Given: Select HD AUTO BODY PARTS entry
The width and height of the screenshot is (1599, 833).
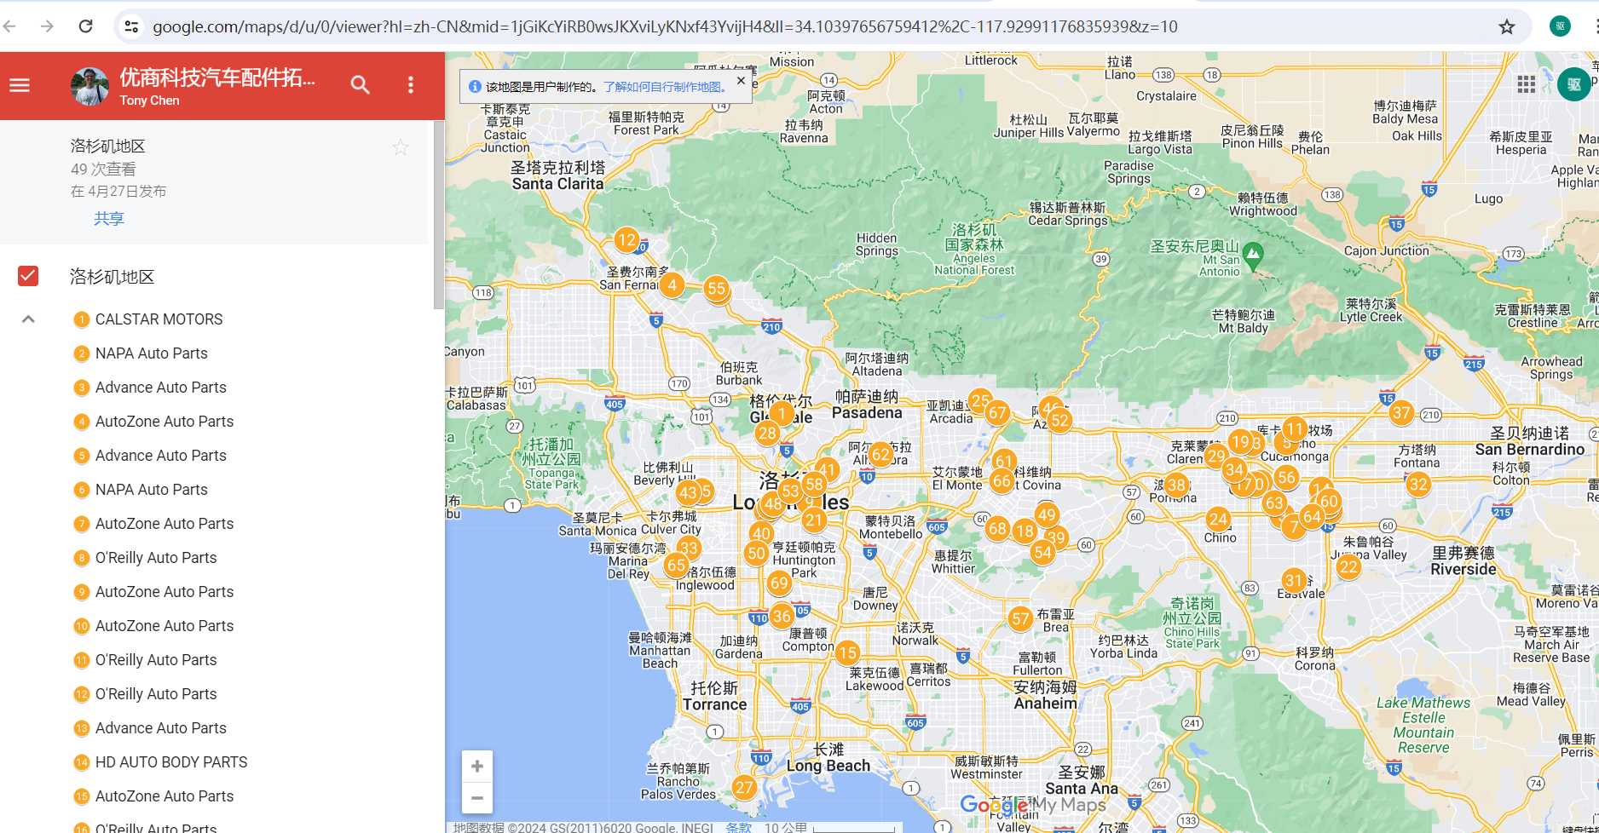Looking at the screenshot, I should tap(170, 762).
